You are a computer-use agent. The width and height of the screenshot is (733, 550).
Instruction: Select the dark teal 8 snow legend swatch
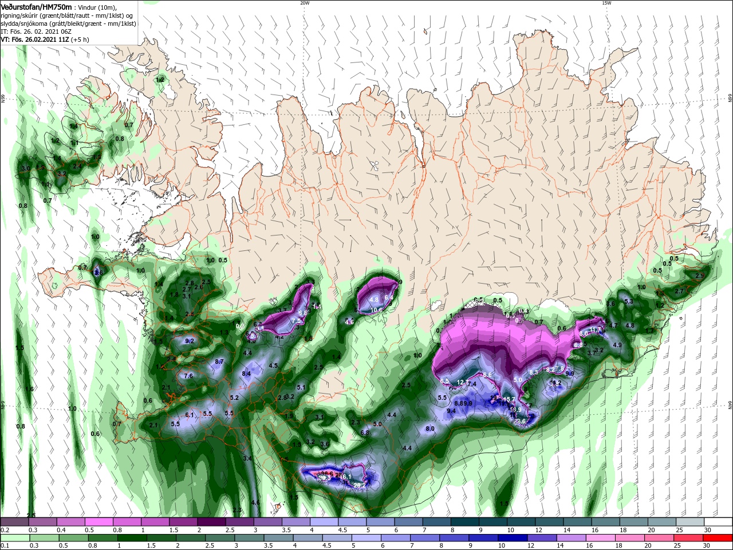[x=465, y=522]
